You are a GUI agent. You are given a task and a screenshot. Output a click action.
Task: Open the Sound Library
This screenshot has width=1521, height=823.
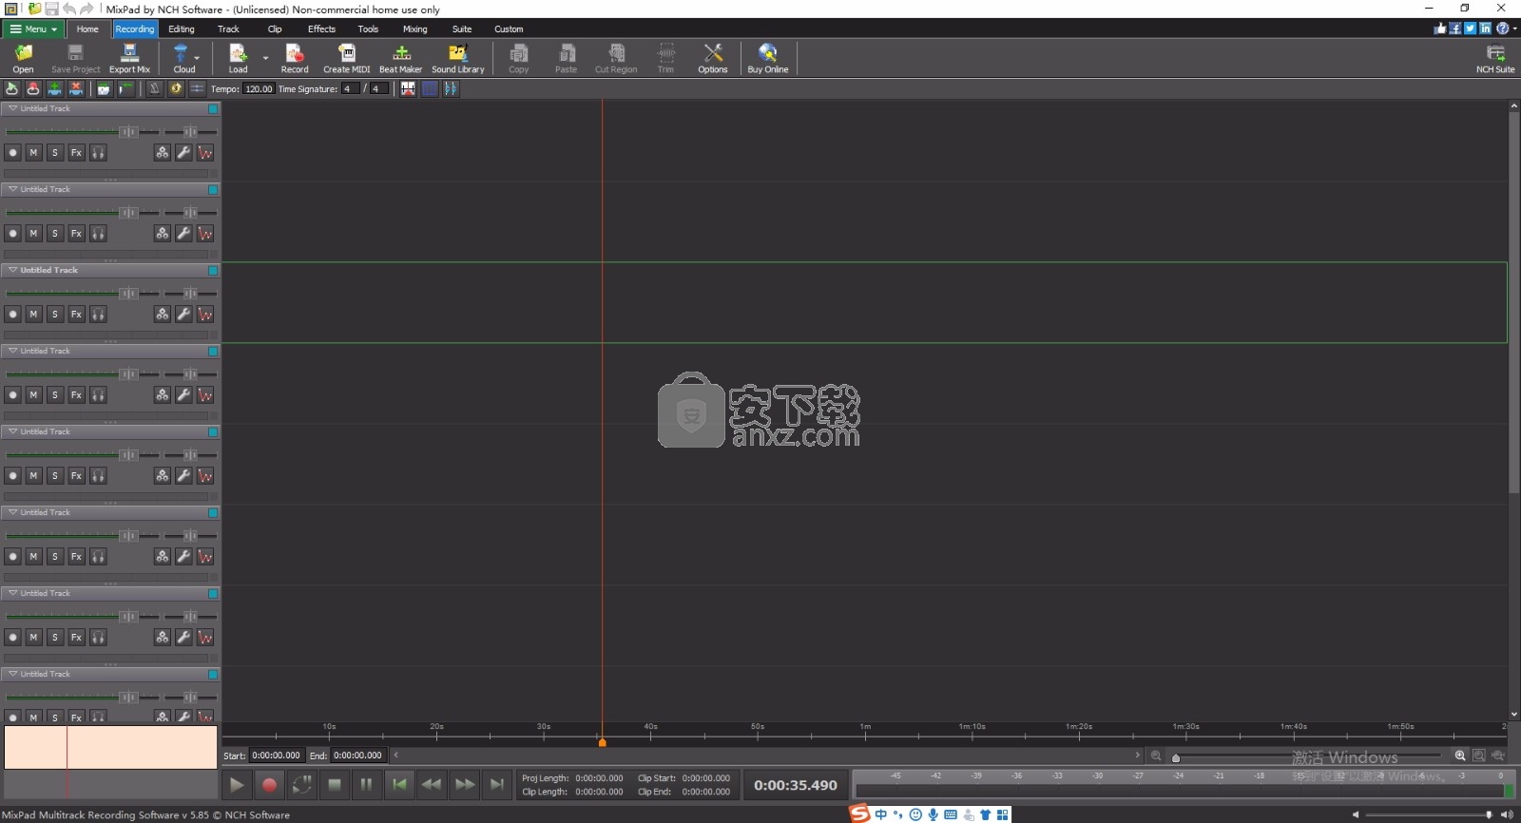point(458,58)
